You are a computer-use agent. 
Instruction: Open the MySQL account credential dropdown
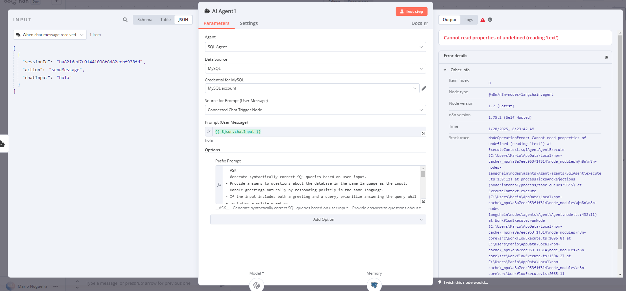tap(312, 88)
